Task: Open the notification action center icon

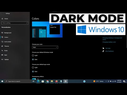Action: tap(124, 81)
